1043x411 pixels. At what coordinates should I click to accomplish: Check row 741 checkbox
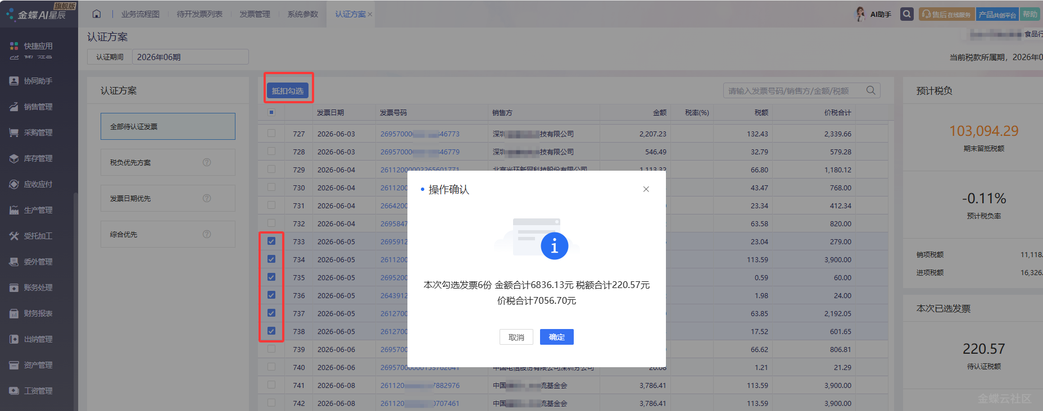[271, 385]
